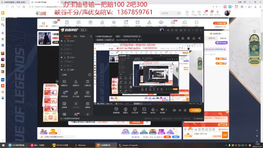Image resolution: width=263 pixels, height=148 pixels.
Task: Open WeGame from the taskbar
Action: tap(81, 145)
